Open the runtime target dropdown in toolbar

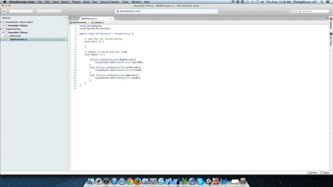click(49, 11)
